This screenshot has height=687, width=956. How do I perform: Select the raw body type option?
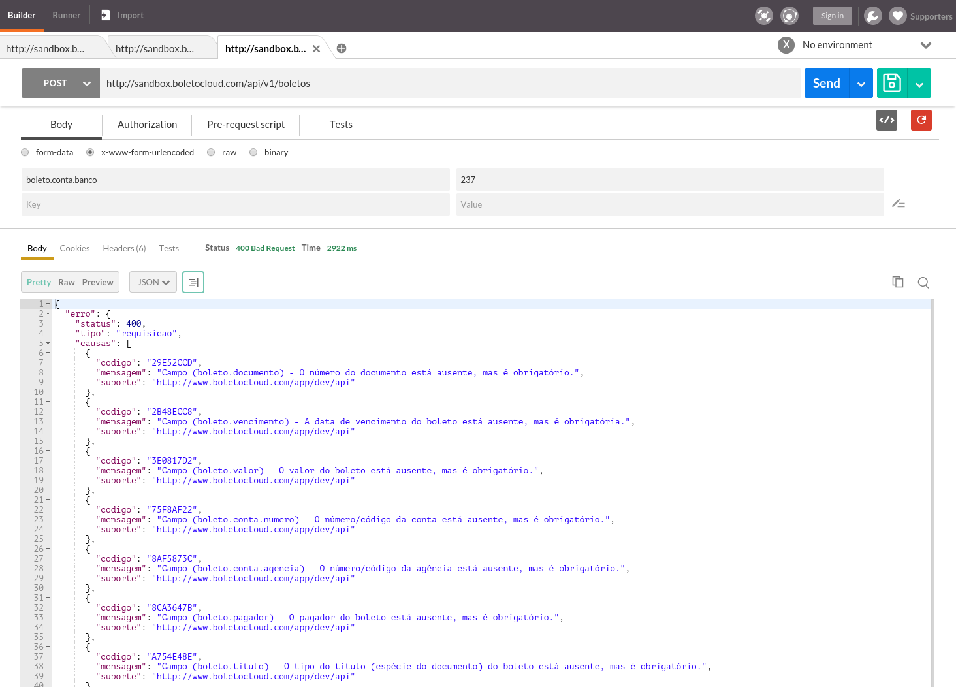tap(211, 152)
